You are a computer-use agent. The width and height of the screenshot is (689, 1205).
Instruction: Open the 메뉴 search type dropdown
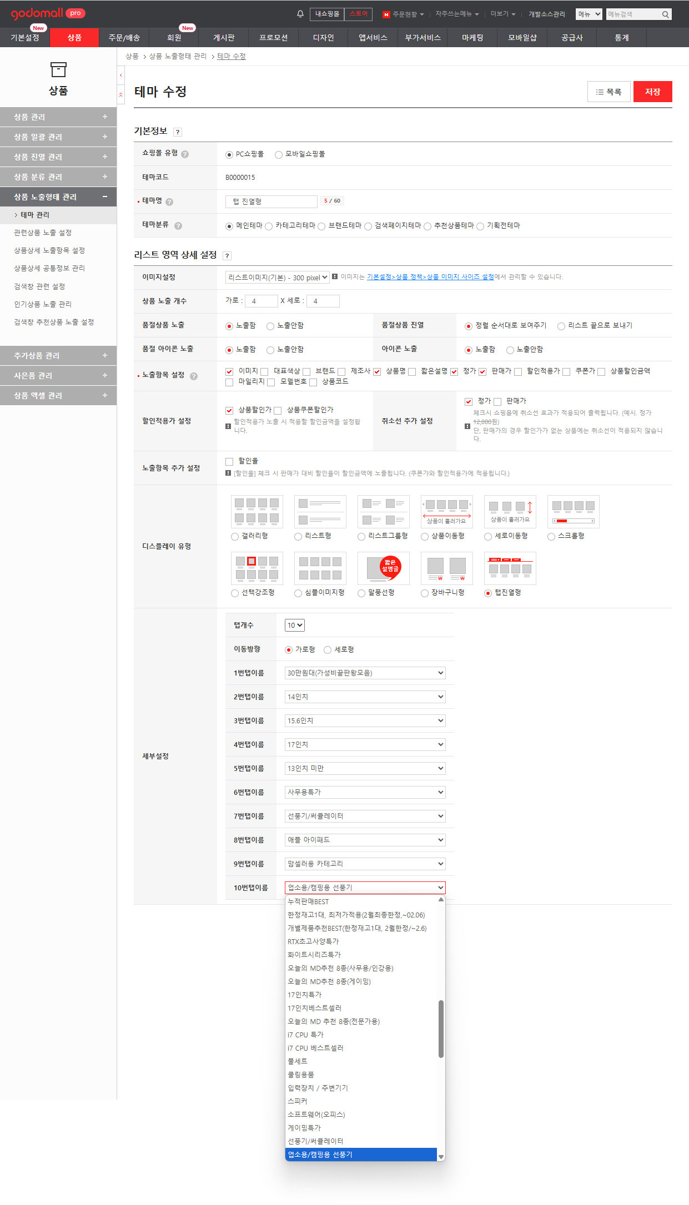589,14
